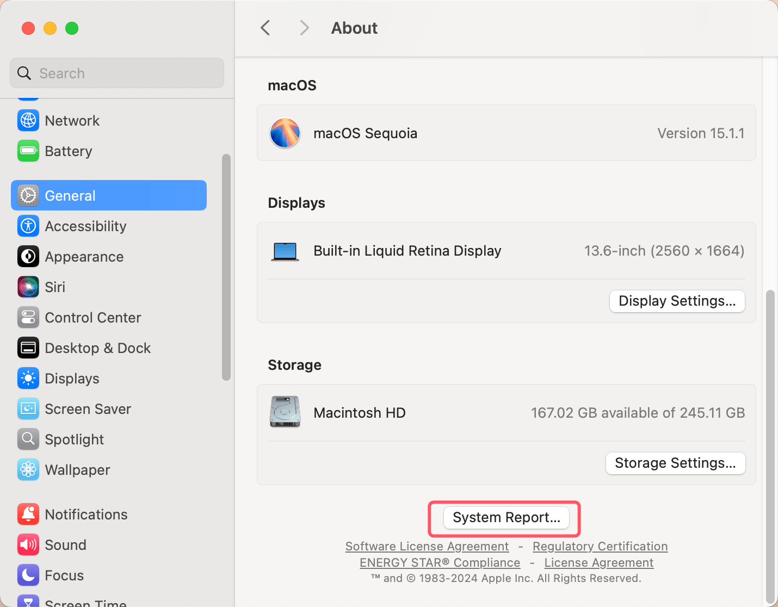Viewport: 778px width, 607px height.
Task: Click the System Report… button
Action: click(x=506, y=517)
